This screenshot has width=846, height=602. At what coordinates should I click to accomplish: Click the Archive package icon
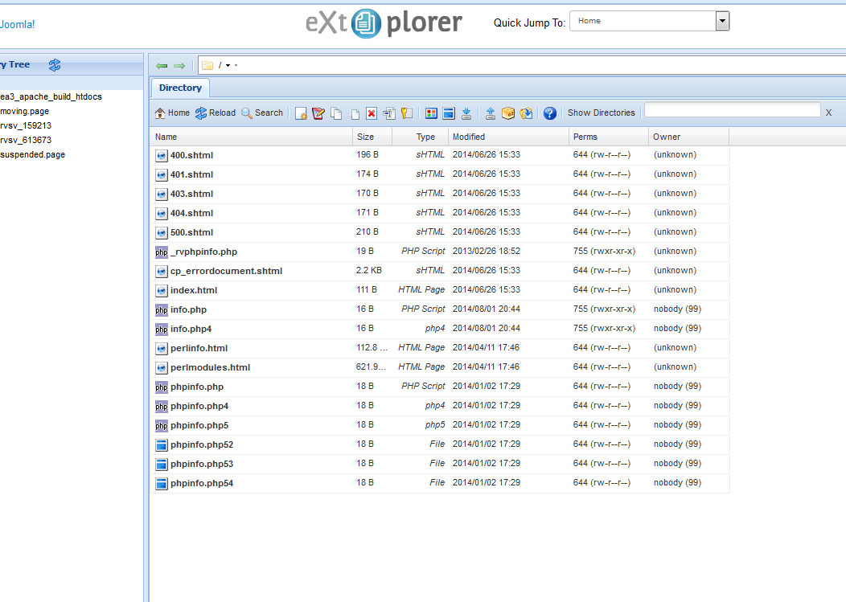coord(508,113)
